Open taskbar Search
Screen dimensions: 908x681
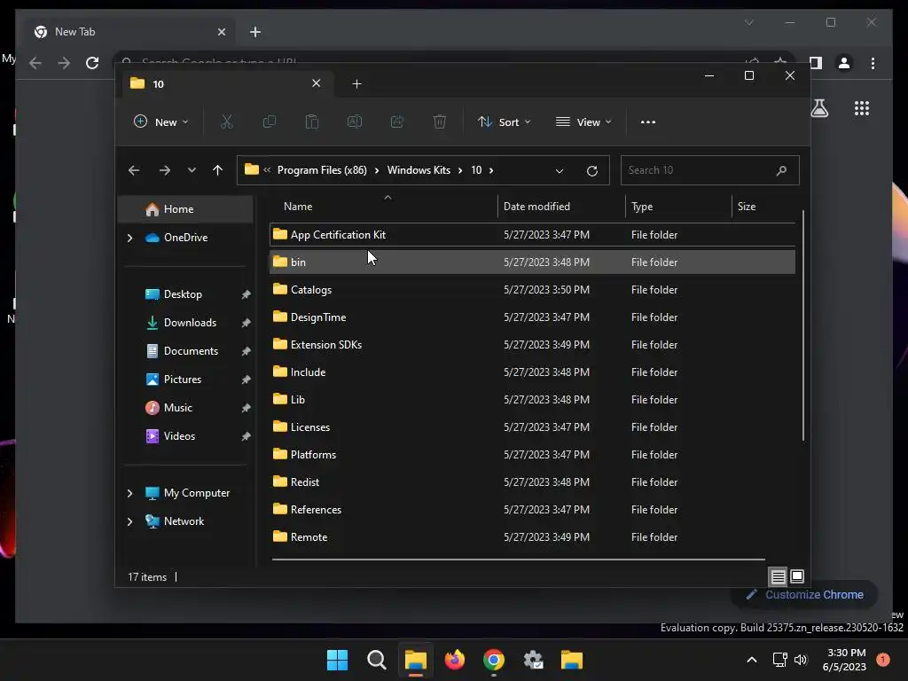[376, 660]
